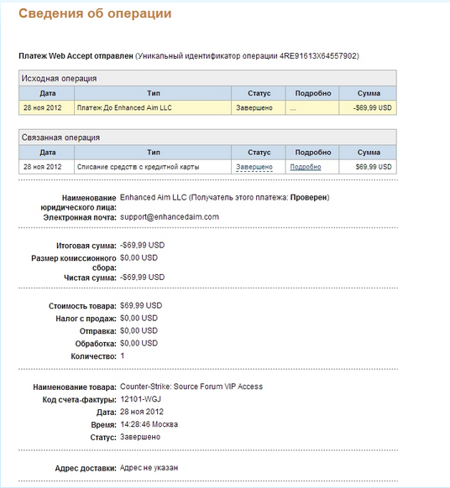Screen dimensions: 450x488
Task: Click the 'Чистая сумма' value -$69,99 USD
Action: point(143,277)
